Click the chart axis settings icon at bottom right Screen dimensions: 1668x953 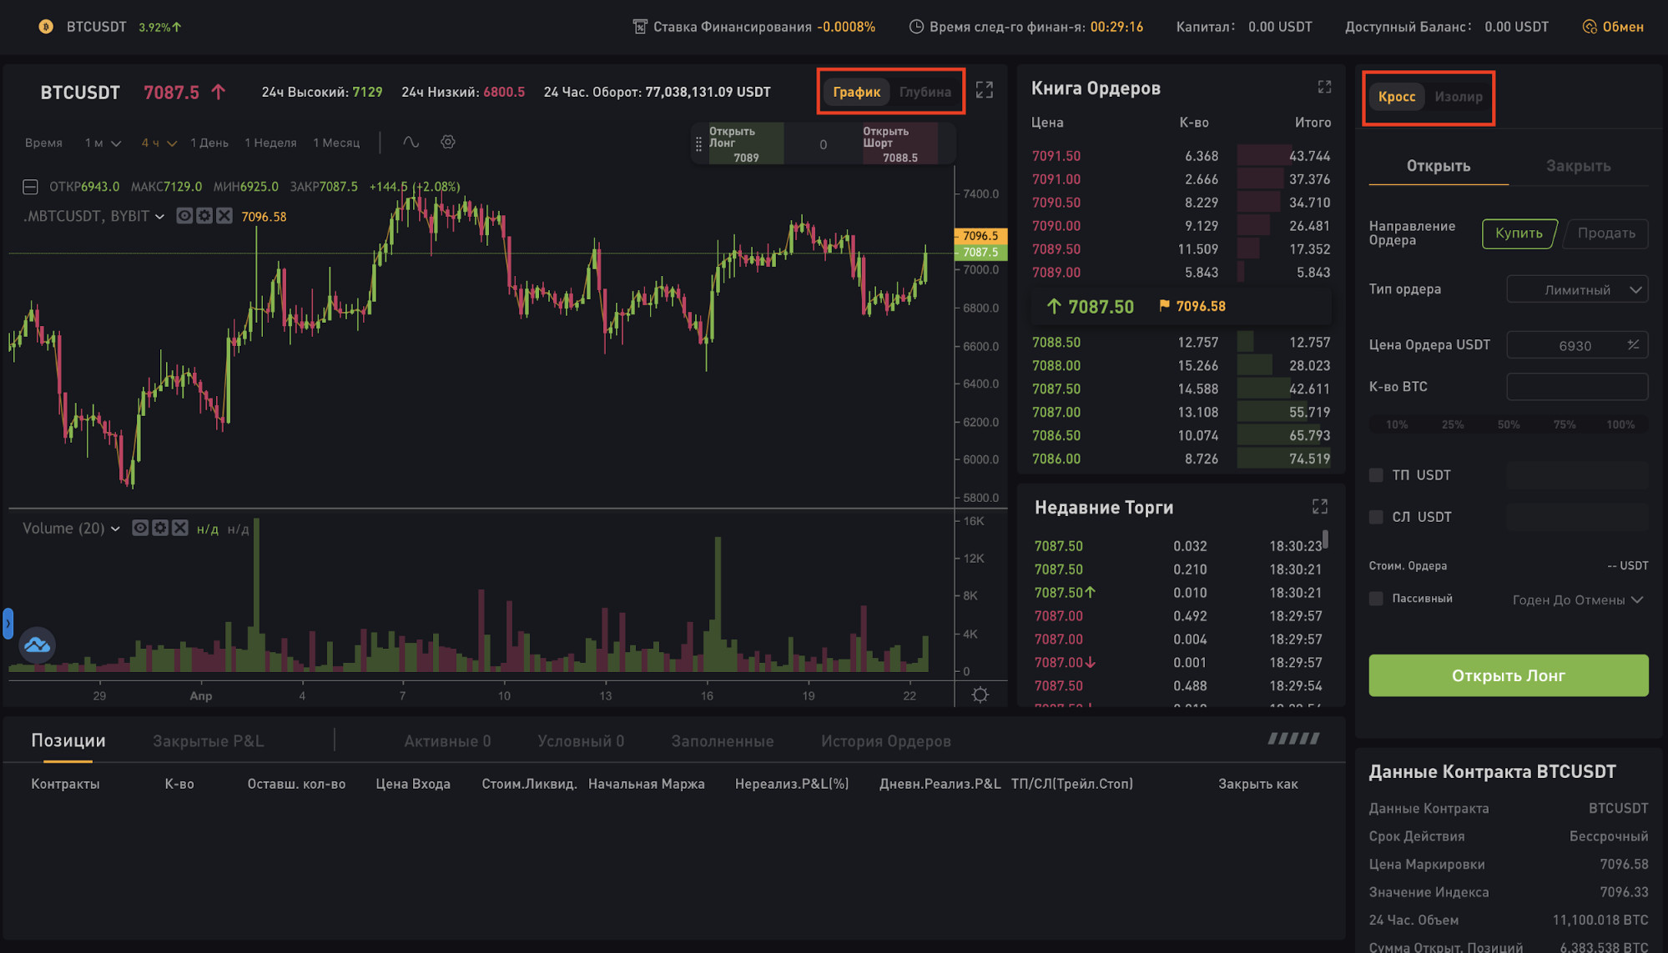tap(980, 695)
